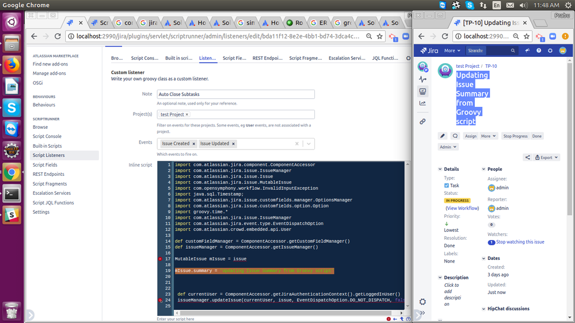Click the red error indicator below script editor
The image size is (575, 323).
click(x=389, y=319)
